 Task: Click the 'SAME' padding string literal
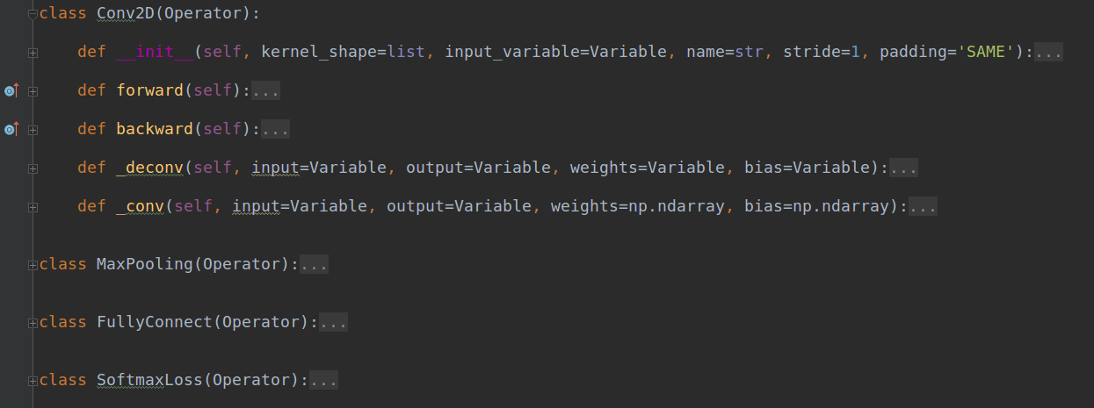pyautogui.click(x=985, y=52)
